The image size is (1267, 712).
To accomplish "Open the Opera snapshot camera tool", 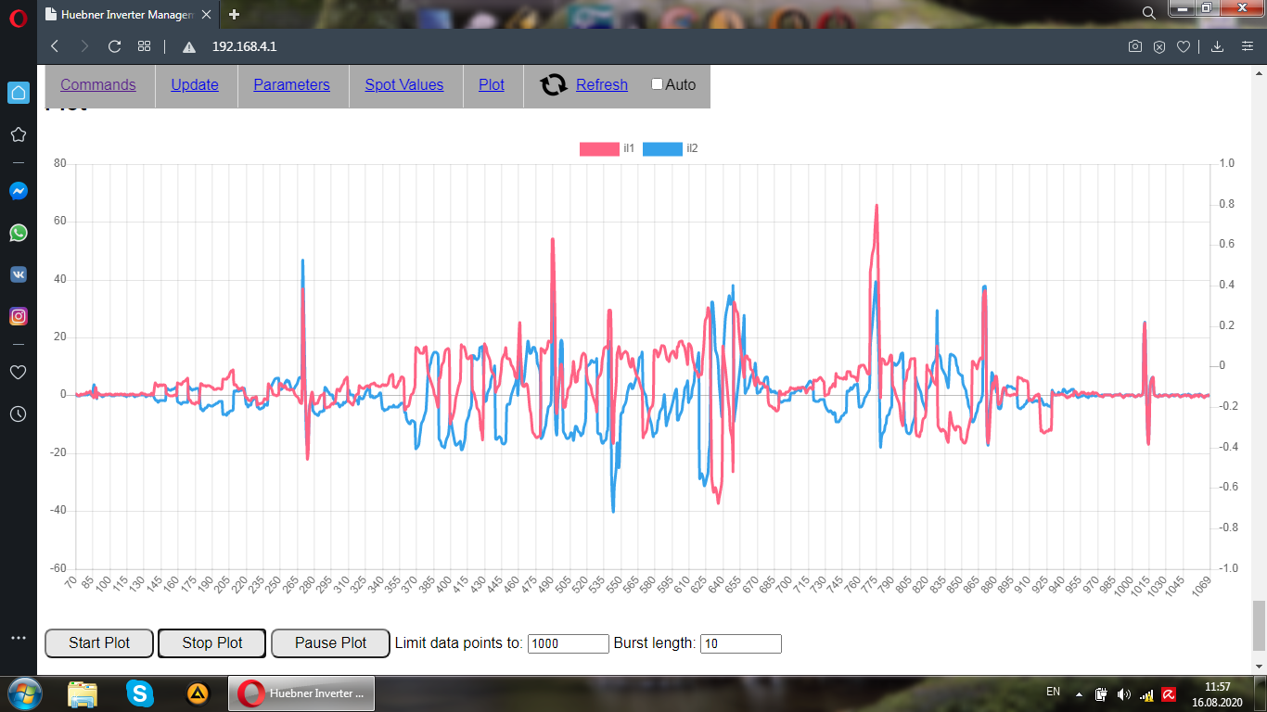I will click(x=1134, y=46).
